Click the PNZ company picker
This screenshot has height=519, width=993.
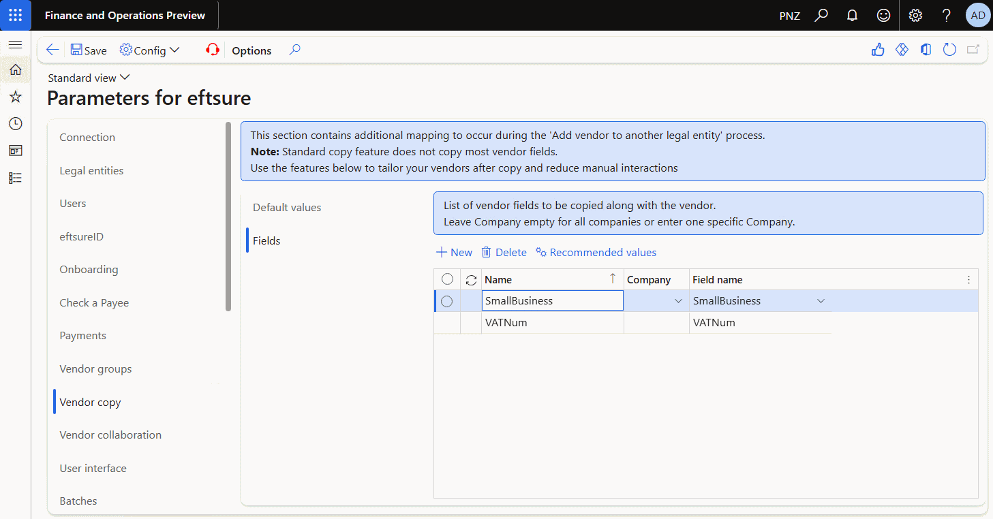click(x=790, y=16)
